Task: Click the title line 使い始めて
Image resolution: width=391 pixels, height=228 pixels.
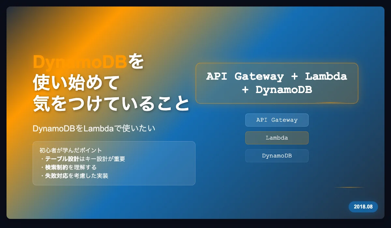Action: 75,83
